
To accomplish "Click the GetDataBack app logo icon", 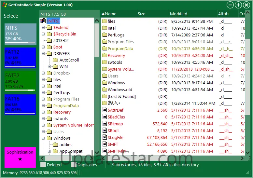I will (x=5, y=5).
